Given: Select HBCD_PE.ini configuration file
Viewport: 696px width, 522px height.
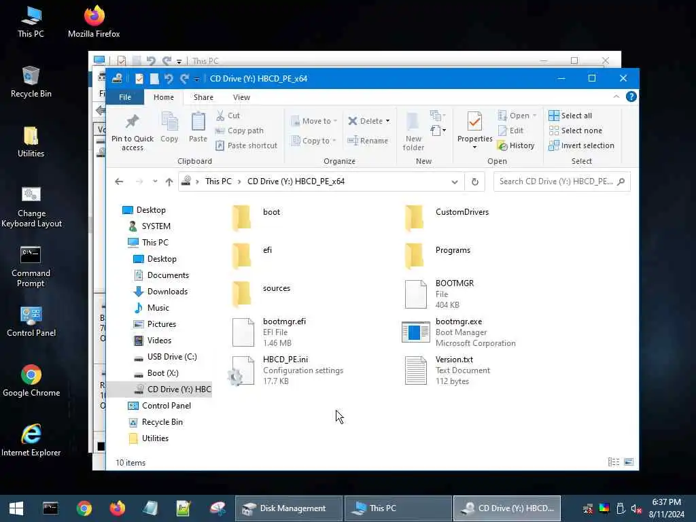Looking at the screenshot, I should pyautogui.click(x=285, y=370).
